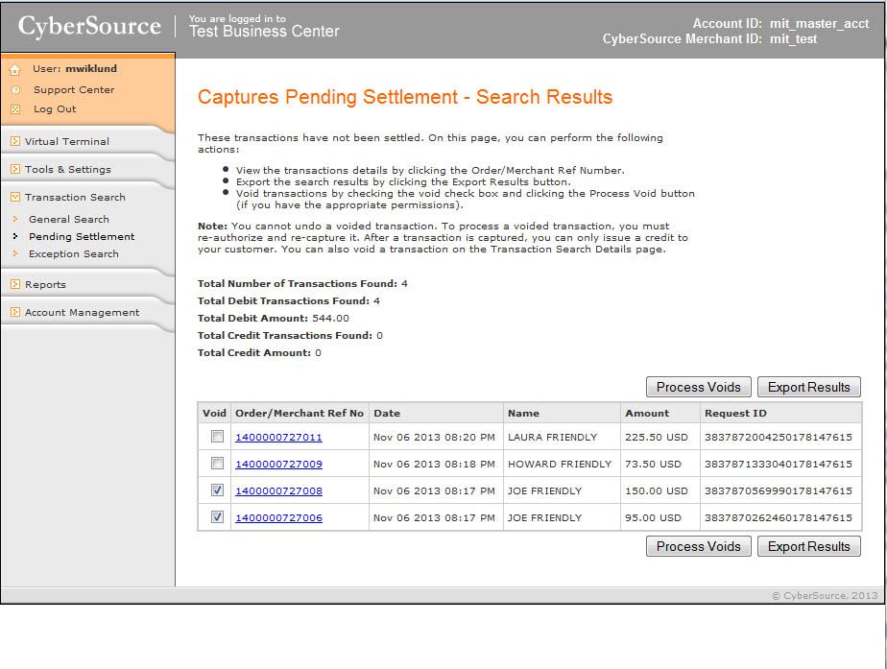Click the Virtual Terminal arrow icon
887x669 pixels.
(15, 141)
